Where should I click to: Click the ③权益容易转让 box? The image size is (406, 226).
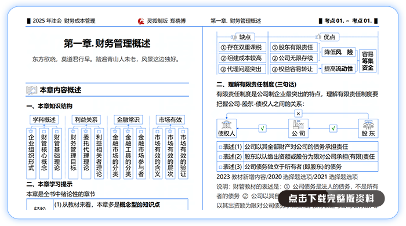coord(293,69)
